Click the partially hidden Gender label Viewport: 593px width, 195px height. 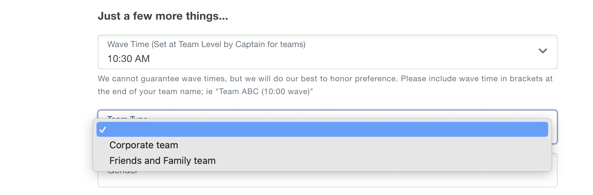click(123, 173)
